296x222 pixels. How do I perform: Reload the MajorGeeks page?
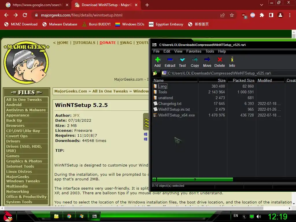point(25,15)
